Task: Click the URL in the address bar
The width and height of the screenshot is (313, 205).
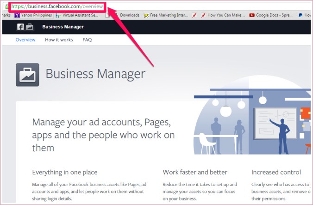Action: pyautogui.click(x=57, y=6)
